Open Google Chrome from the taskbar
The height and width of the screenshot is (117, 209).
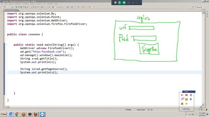pos(17,114)
